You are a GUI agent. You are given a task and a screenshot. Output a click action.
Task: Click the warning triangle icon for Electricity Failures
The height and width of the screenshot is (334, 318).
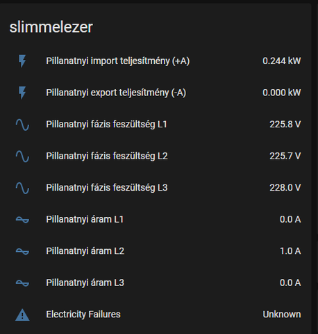(22, 315)
